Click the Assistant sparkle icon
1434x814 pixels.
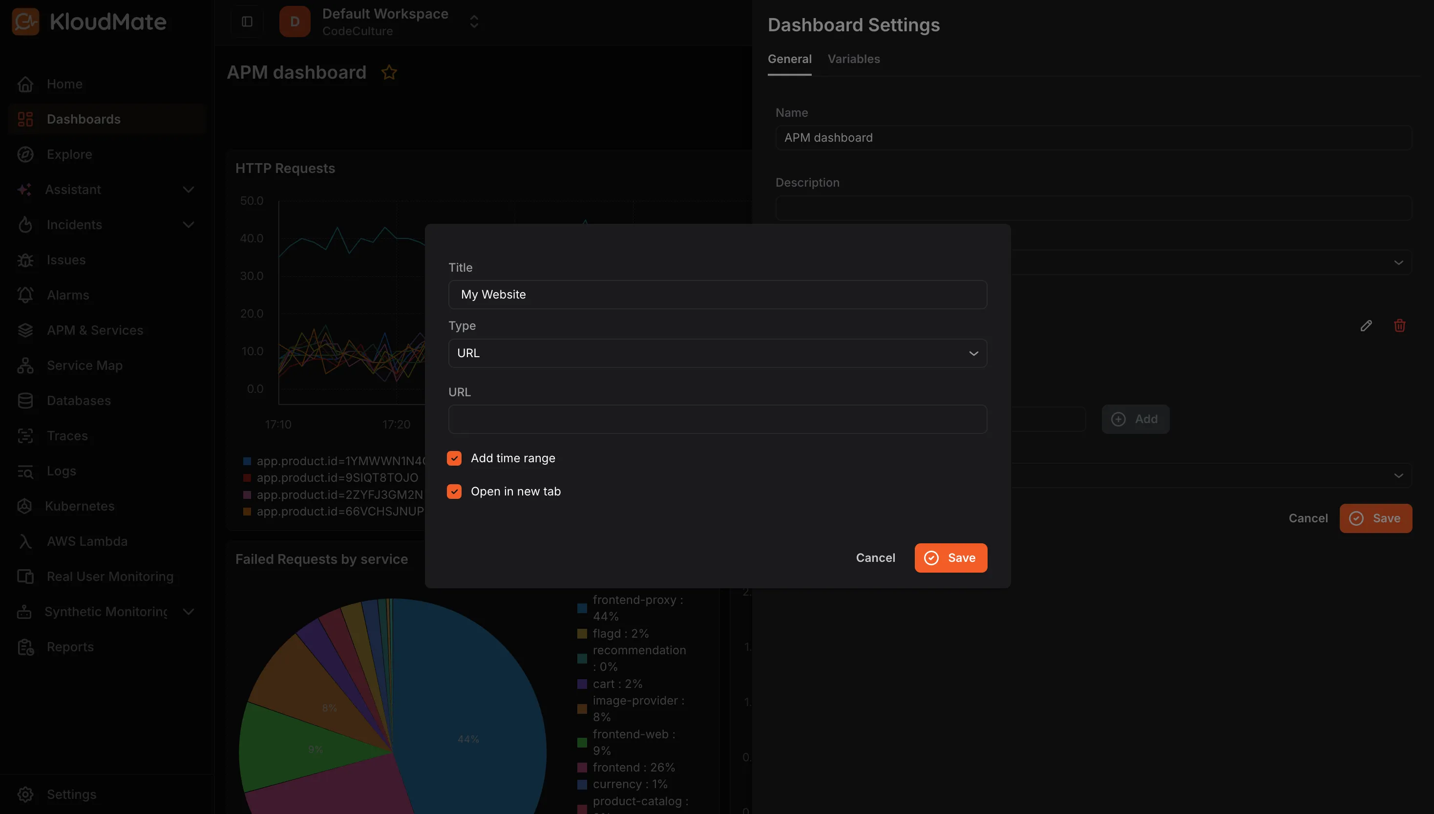pyautogui.click(x=24, y=190)
